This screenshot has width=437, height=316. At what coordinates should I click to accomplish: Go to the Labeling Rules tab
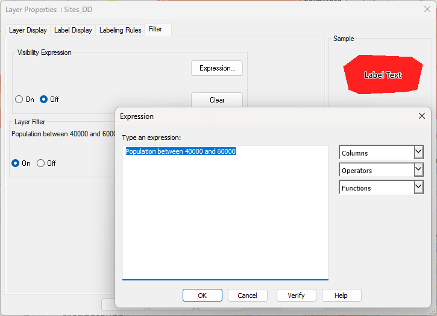121,30
